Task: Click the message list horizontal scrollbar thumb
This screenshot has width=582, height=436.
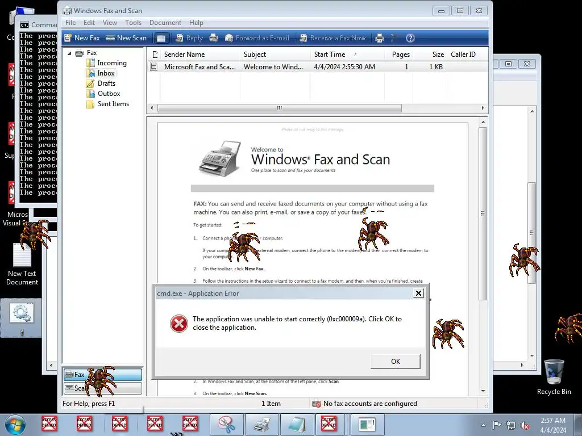Action: (x=280, y=108)
